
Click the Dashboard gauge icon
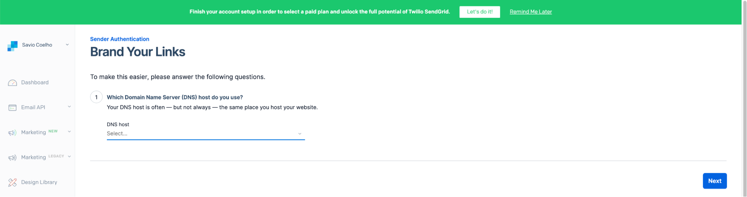pyautogui.click(x=12, y=83)
